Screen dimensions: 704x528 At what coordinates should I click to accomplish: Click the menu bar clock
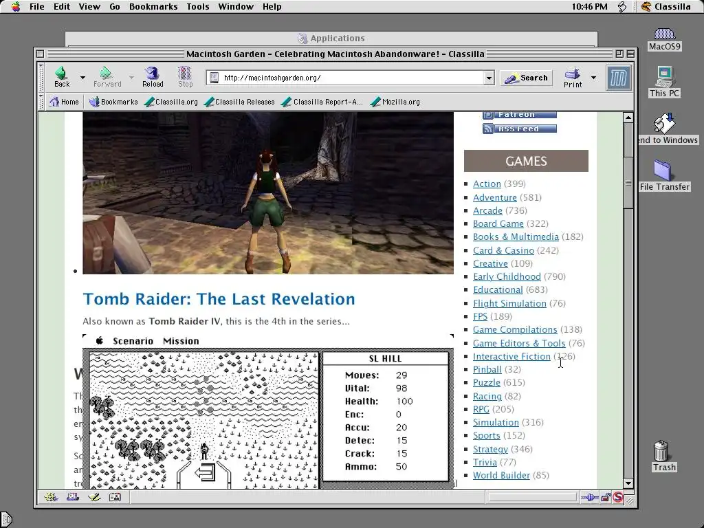[x=589, y=6]
